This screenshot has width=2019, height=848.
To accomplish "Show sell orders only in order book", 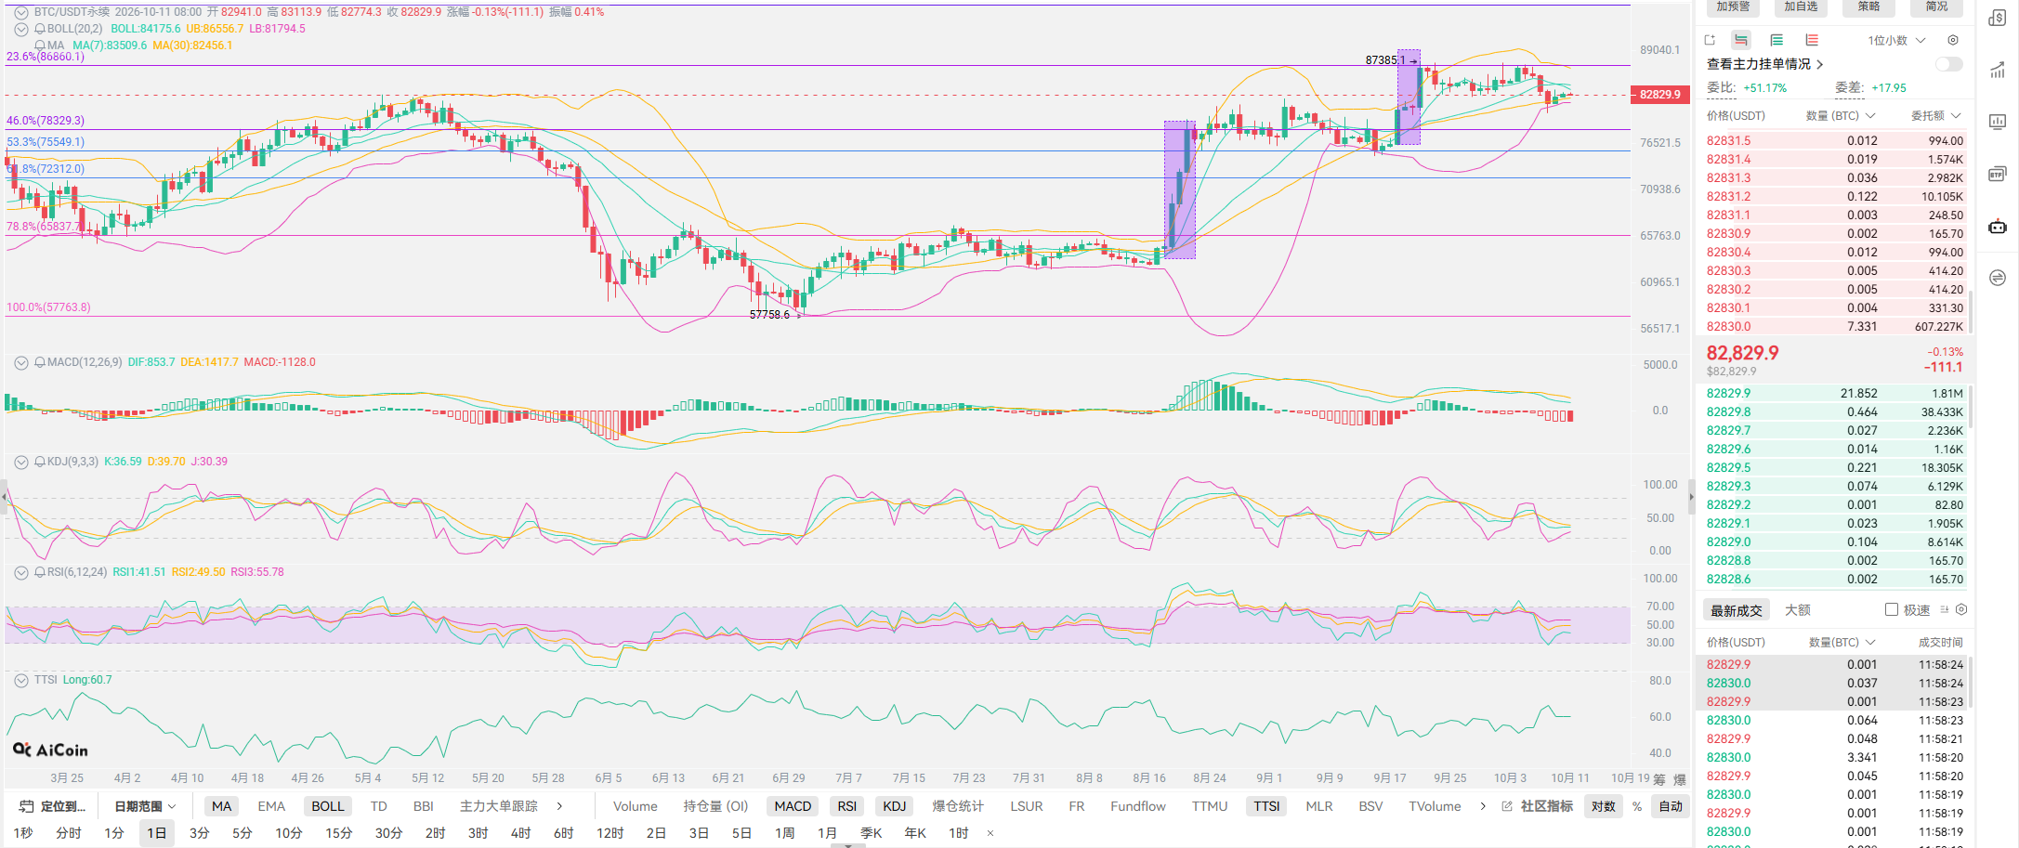I will click(1812, 40).
